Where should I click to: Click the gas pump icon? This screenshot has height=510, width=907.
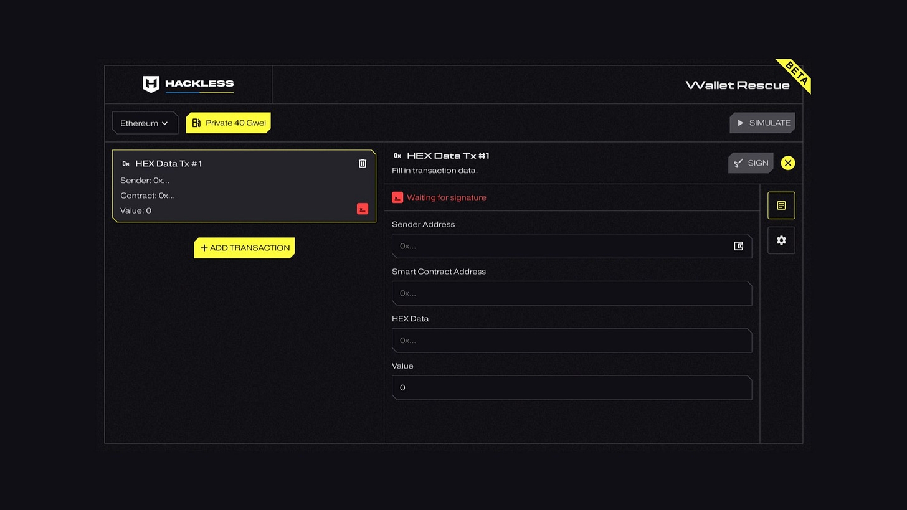point(196,123)
